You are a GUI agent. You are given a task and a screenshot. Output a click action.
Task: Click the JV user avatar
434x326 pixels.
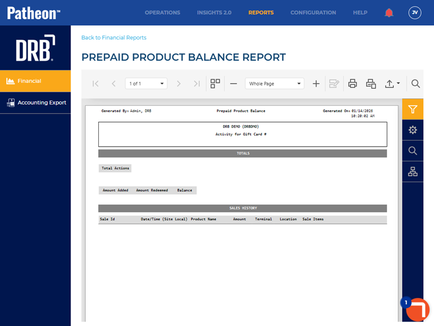click(414, 12)
